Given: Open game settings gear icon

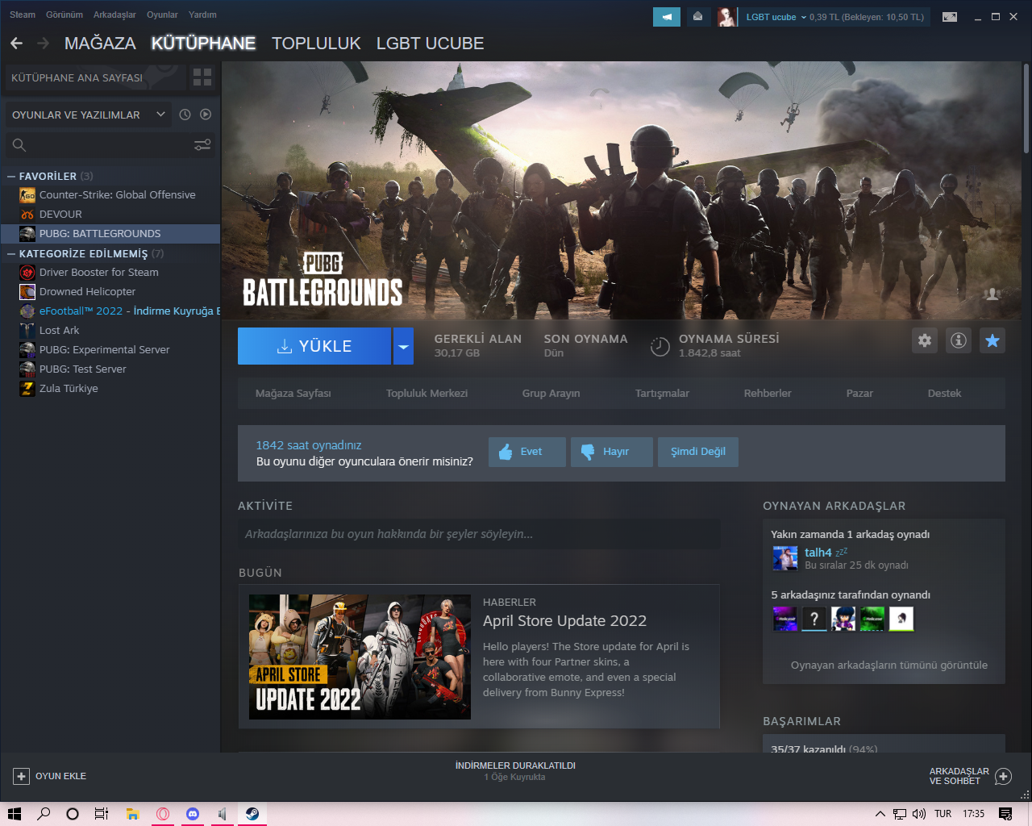Looking at the screenshot, I should point(925,340).
